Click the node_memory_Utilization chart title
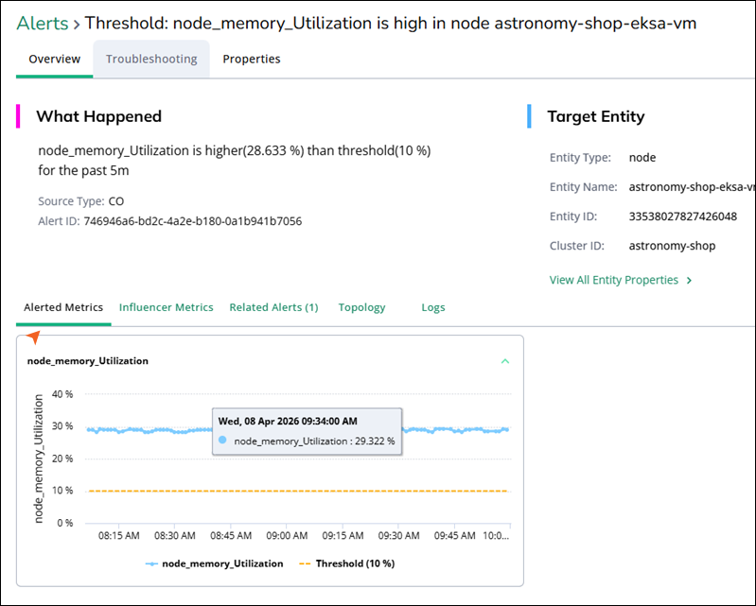This screenshot has height=606, width=756. click(x=88, y=361)
